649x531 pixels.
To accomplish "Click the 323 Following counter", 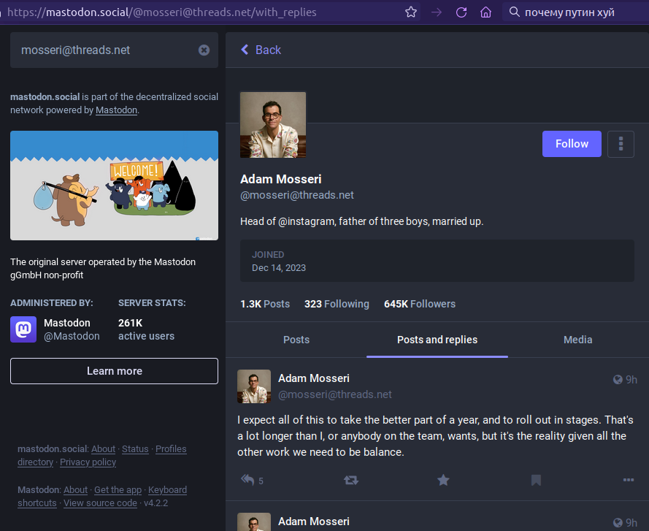I will click(337, 304).
